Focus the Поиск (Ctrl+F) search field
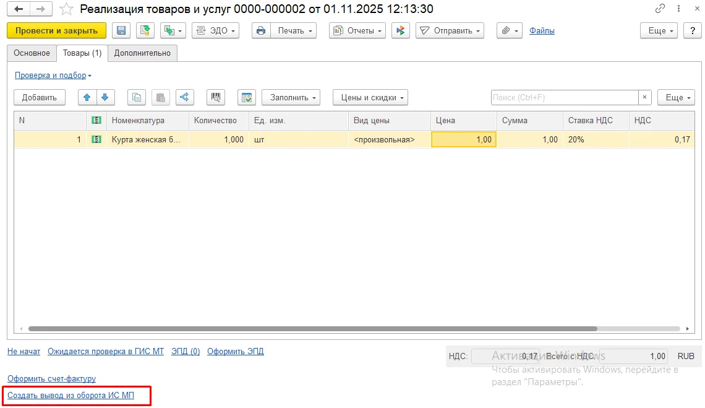This screenshot has width=705, height=408. 565,97
